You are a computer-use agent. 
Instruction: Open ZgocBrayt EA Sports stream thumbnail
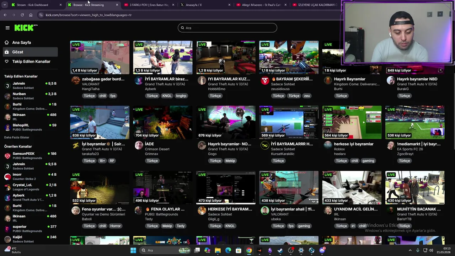coord(415,122)
